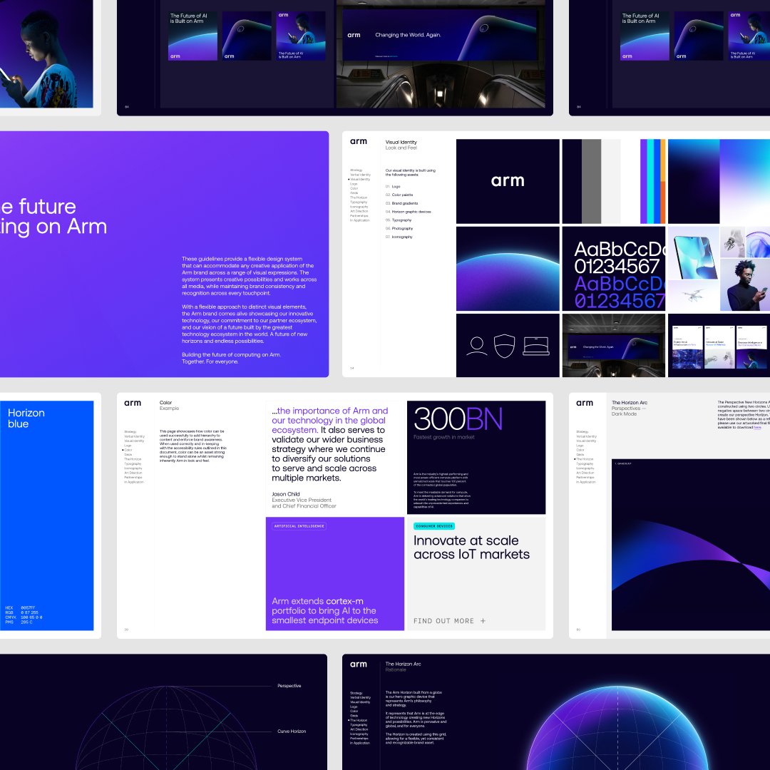Pick the dark navy stripe in the palette
770x770 pixels.
coord(572,181)
